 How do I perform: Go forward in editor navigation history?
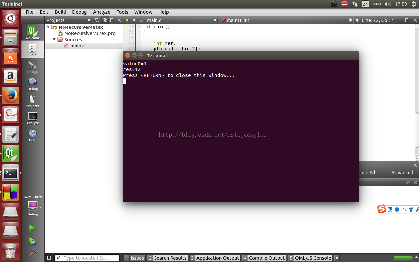[134, 20]
